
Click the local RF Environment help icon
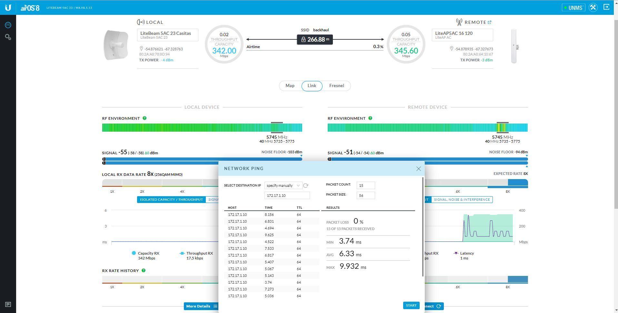(145, 118)
